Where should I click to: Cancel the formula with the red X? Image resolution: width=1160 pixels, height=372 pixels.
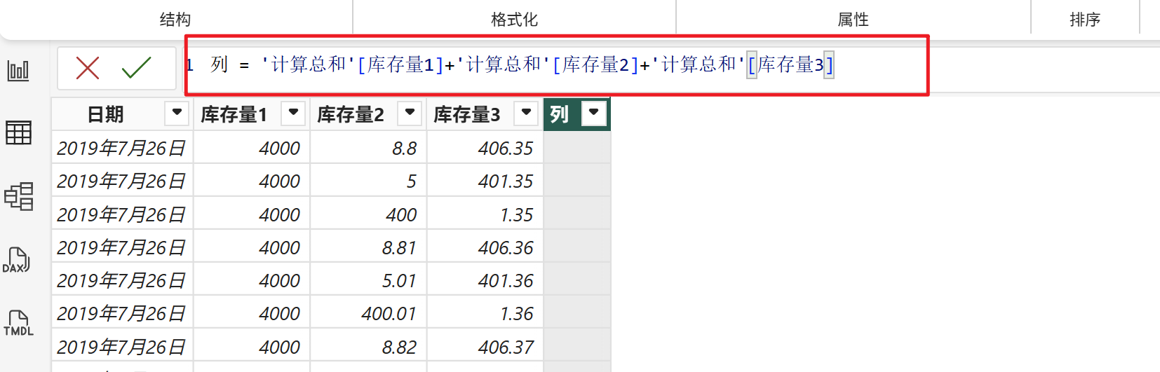click(88, 68)
